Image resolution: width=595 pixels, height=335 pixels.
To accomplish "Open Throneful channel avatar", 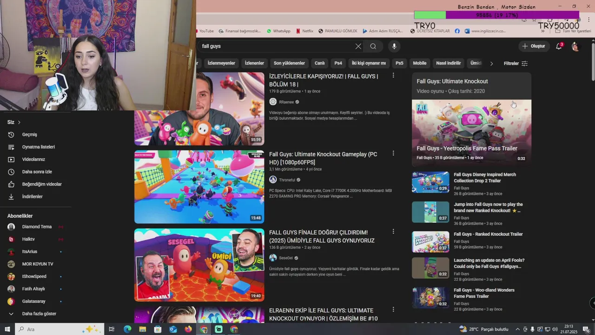I will [273, 180].
